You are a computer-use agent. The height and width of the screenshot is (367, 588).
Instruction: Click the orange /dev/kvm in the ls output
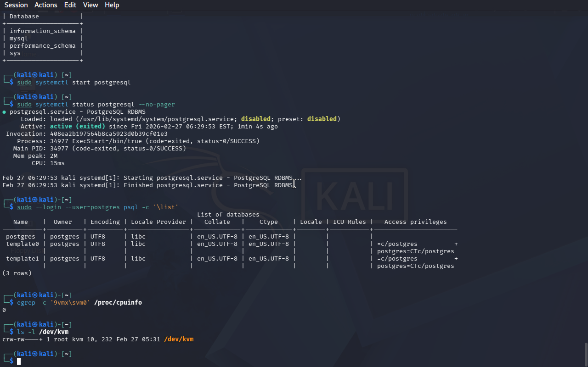178,339
